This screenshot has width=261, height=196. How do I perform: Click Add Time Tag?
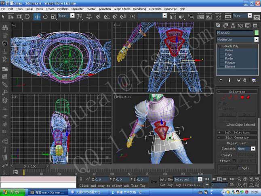[135, 185]
